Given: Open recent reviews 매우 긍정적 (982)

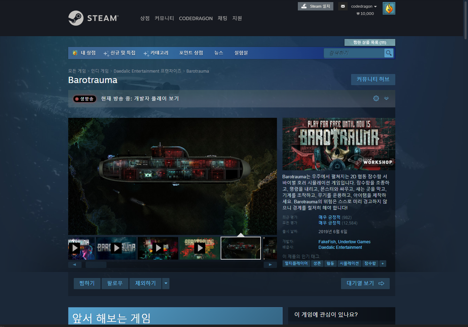Looking at the screenshot, I should 335,217.
